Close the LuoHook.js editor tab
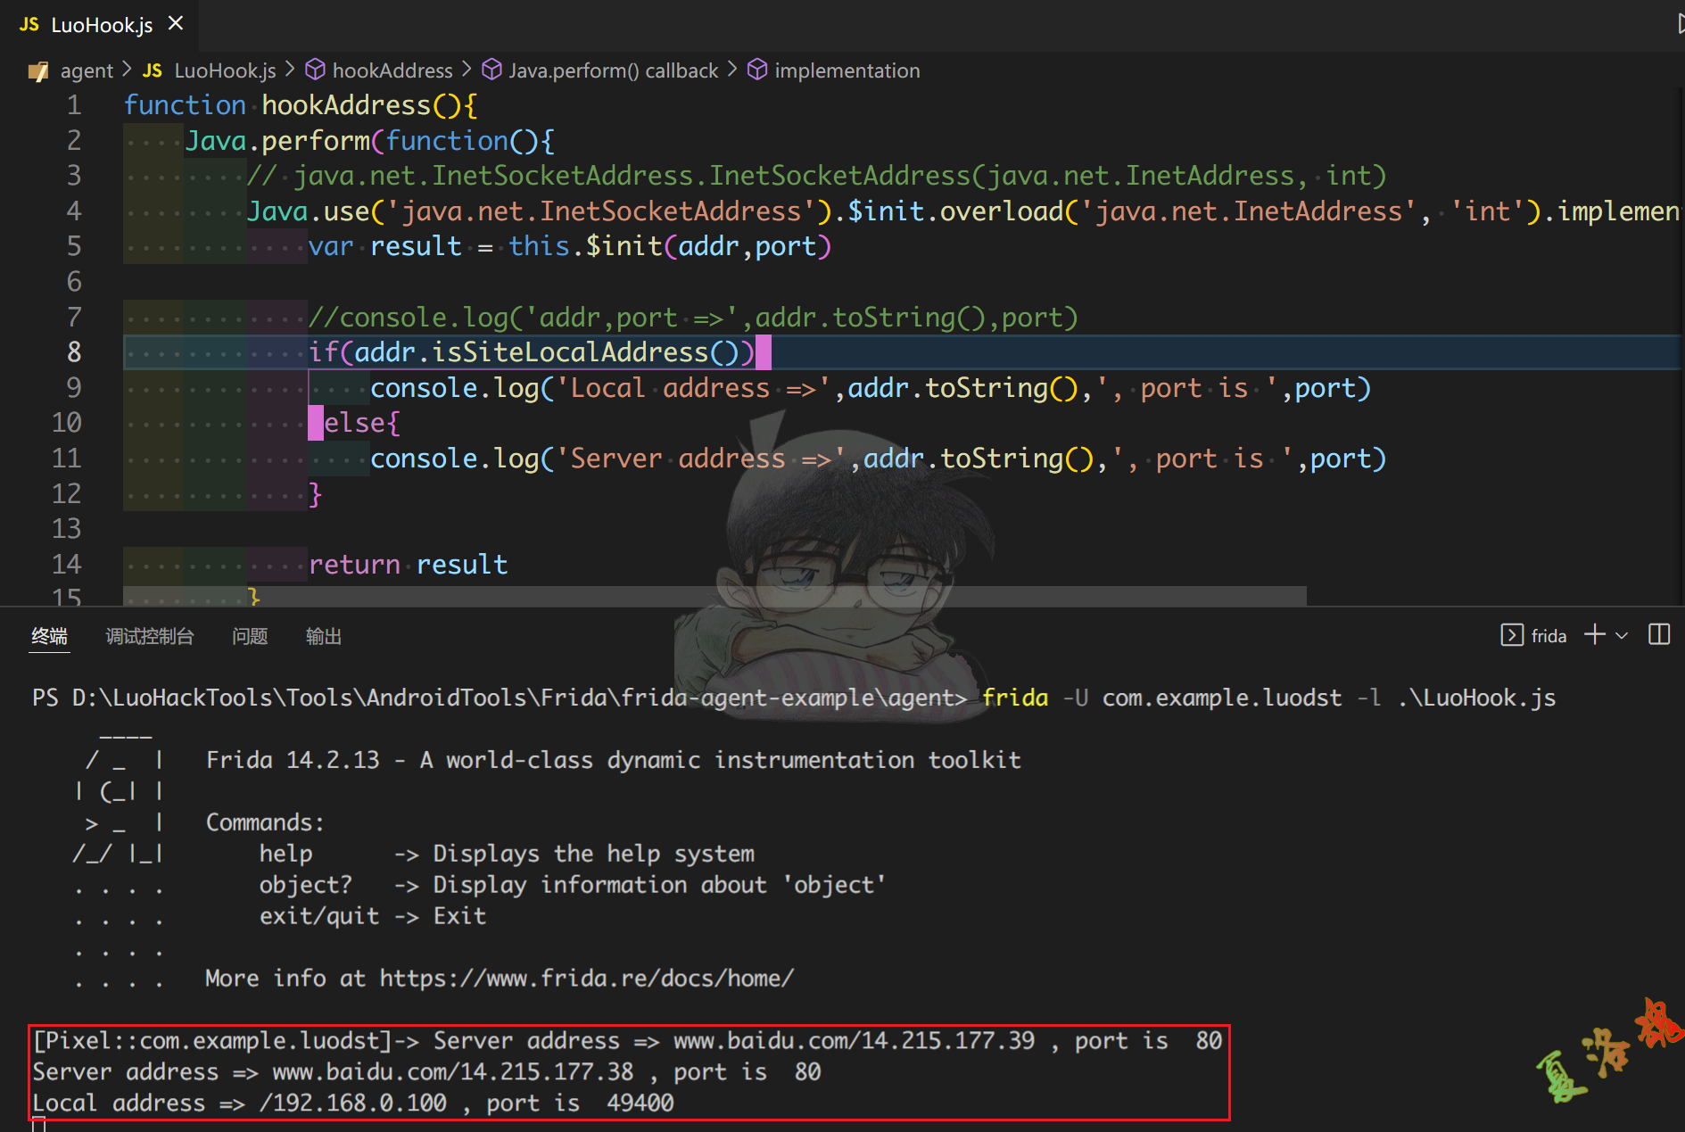Viewport: 1685px width, 1132px height. (176, 24)
